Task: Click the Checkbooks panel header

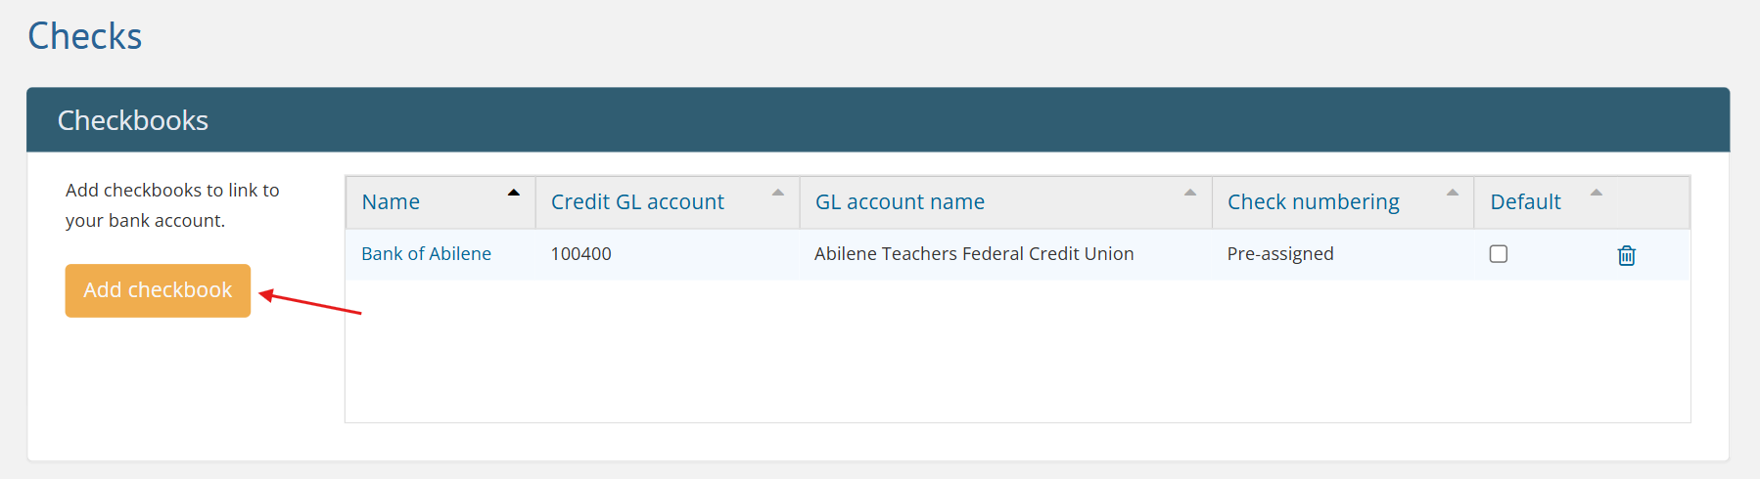Action: click(133, 120)
